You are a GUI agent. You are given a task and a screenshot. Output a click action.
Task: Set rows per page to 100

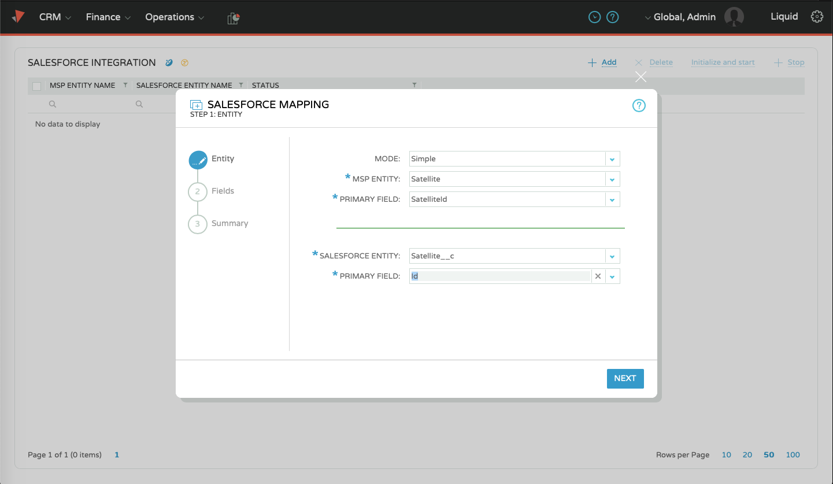pyautogui.click(x=793, y=455)
